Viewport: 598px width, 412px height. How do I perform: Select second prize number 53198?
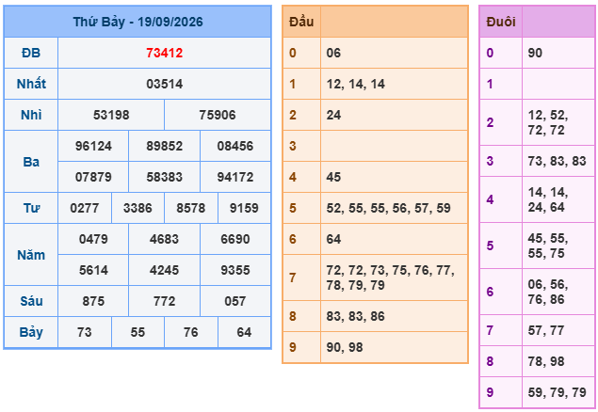pyautogui.click(x=111, y=115)
